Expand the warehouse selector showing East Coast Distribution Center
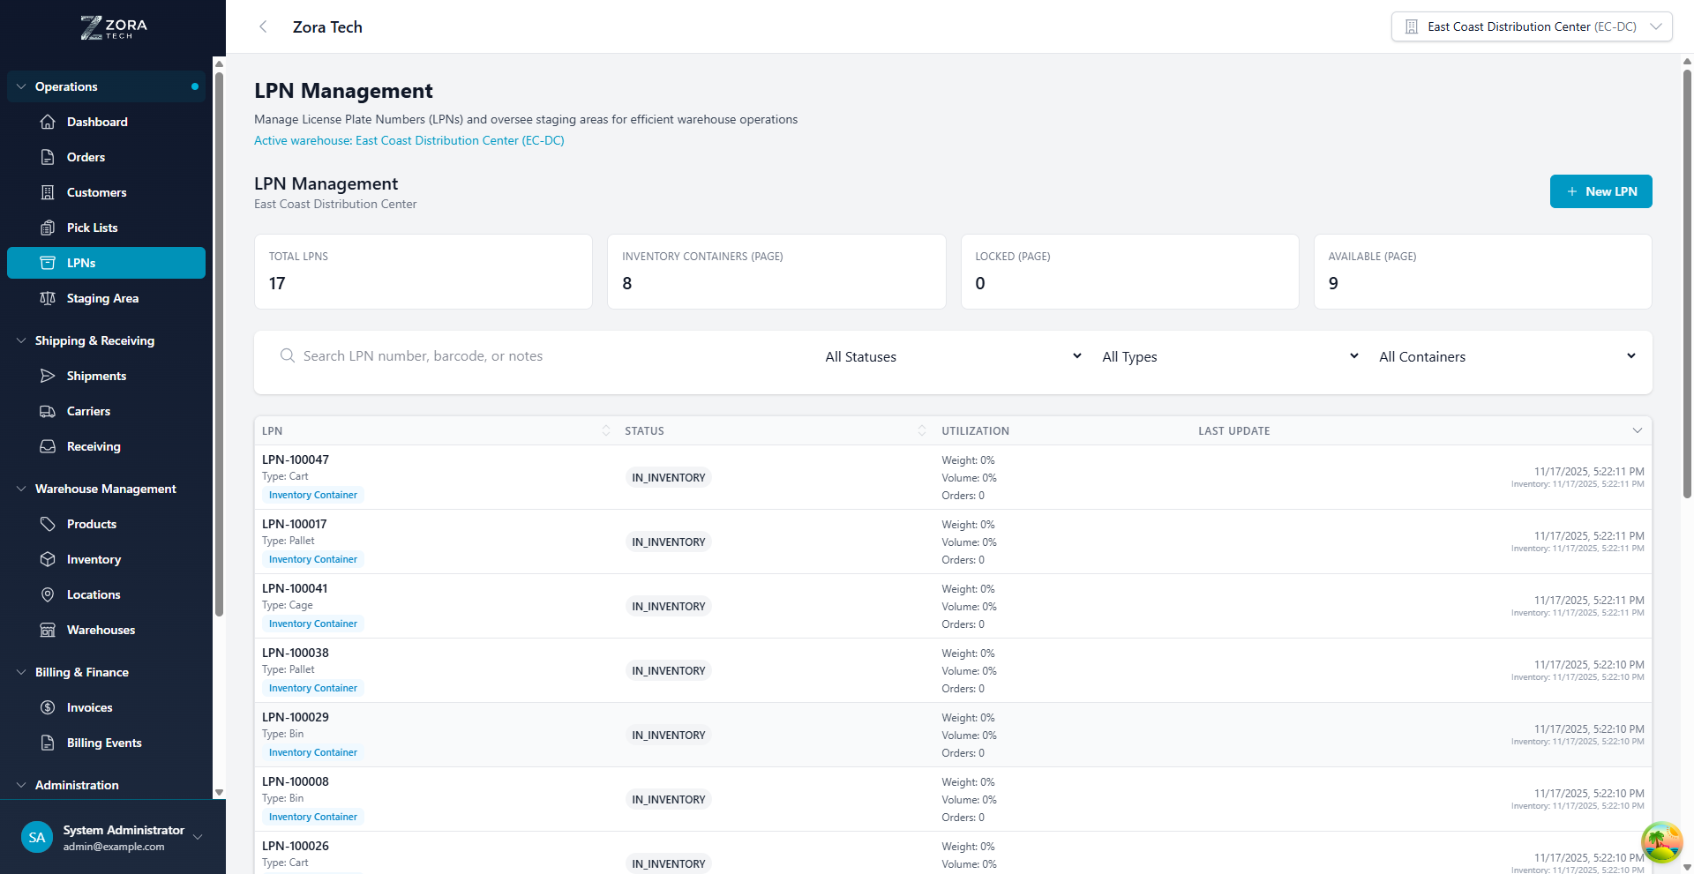This screenshot has height=874, width=1694. 1656,26
